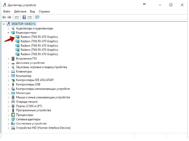Select the DESKTOP-VJK8O1C computer name
The height and width of the screenshot is (141, 189).
(24, 24)
